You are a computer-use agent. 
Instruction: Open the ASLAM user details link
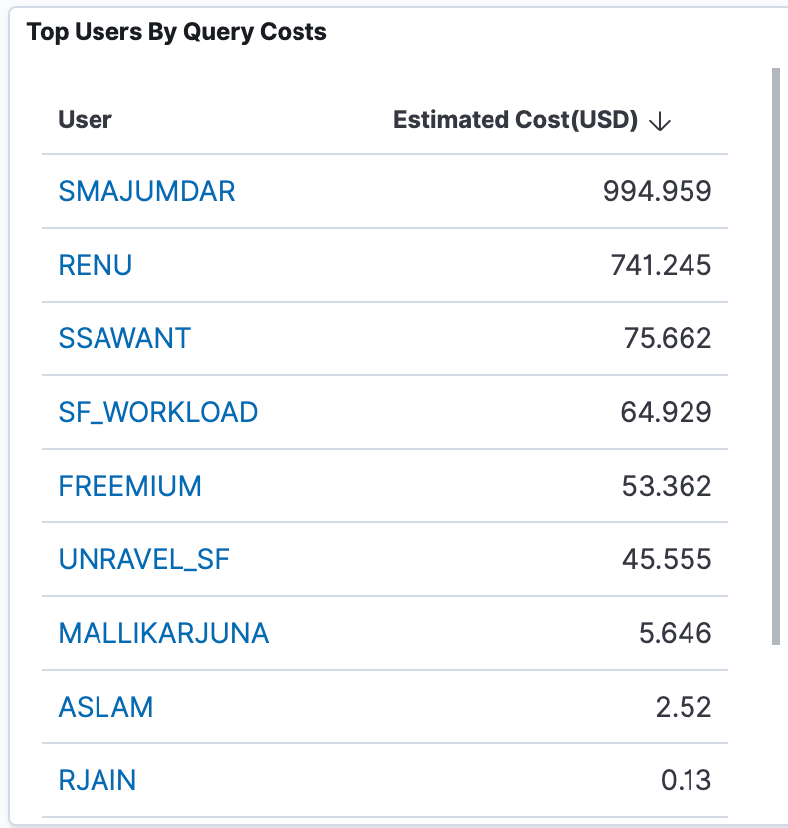click(x=106, y=707)
